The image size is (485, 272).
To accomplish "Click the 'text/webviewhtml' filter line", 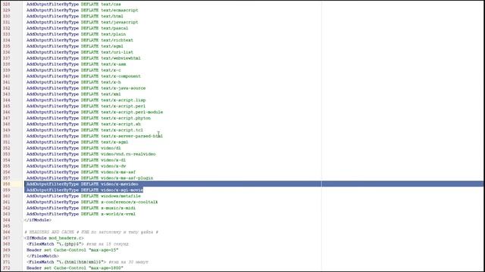I will (83, 58).
